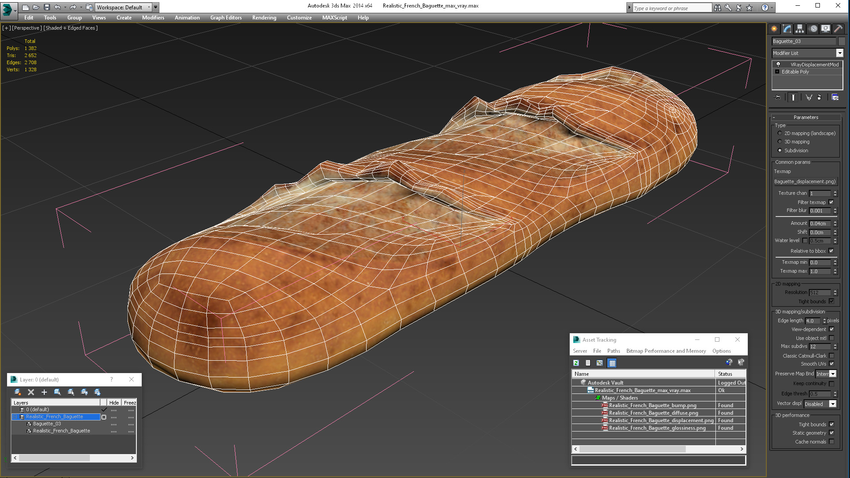850x478 pixels.
Task: Click the Baguette_displacement.png texmap button
Action: [805, 181]
